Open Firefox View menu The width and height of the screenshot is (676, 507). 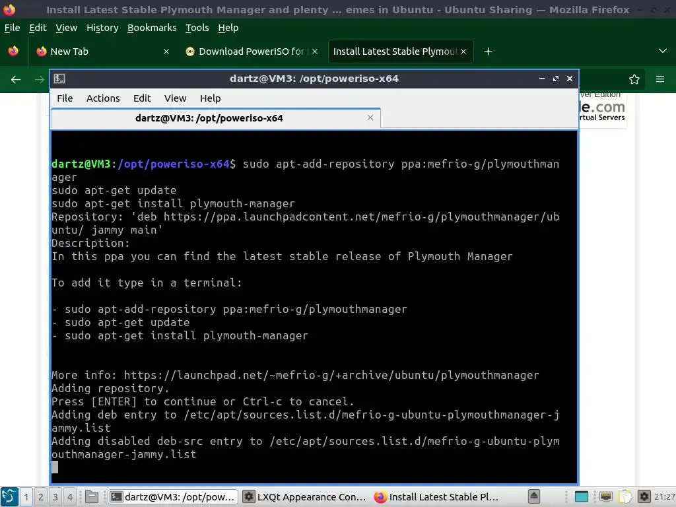67,28
